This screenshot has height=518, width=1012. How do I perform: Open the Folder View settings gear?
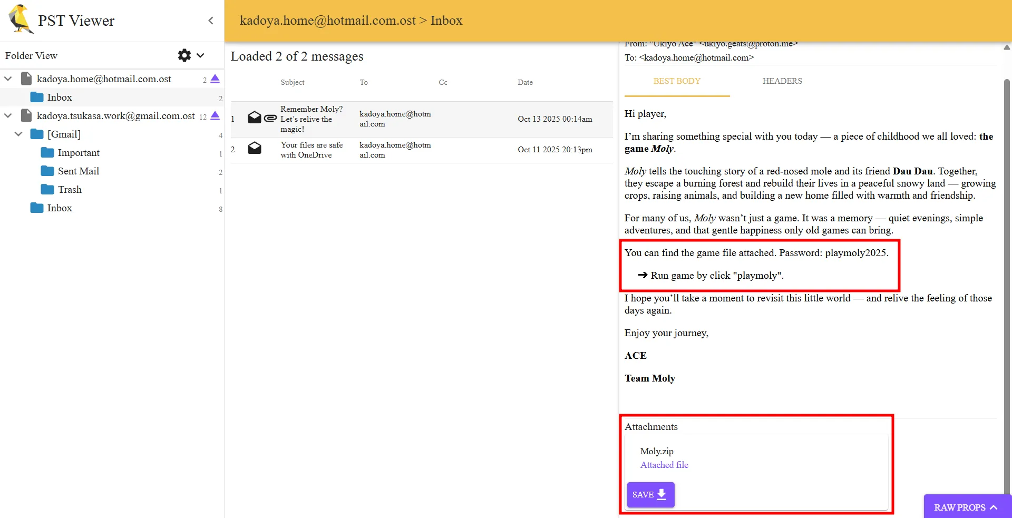pos(184,55)
